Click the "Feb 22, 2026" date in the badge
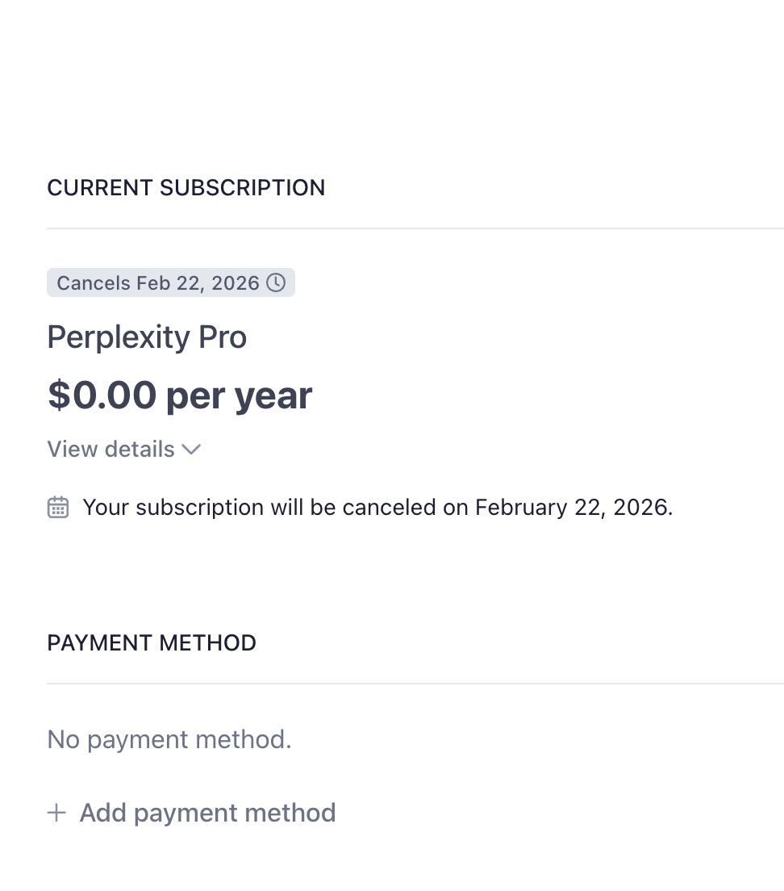Viewport: 784px width, 891px height. [x=198, y=283]
